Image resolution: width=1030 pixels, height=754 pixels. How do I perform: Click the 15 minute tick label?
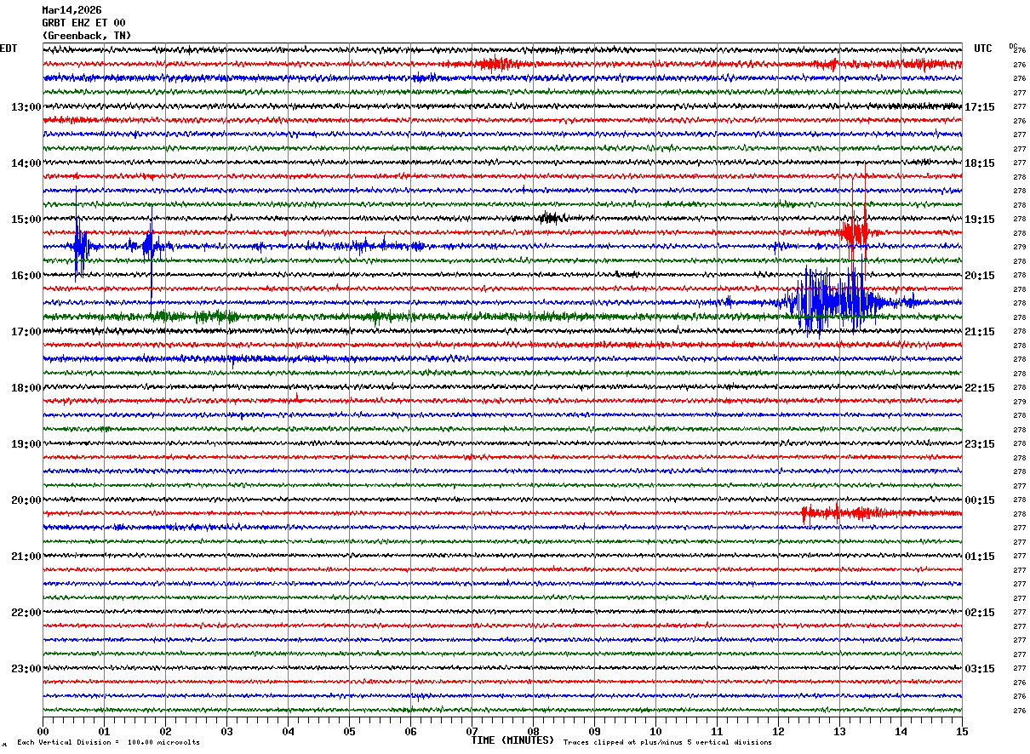point(962,731)
